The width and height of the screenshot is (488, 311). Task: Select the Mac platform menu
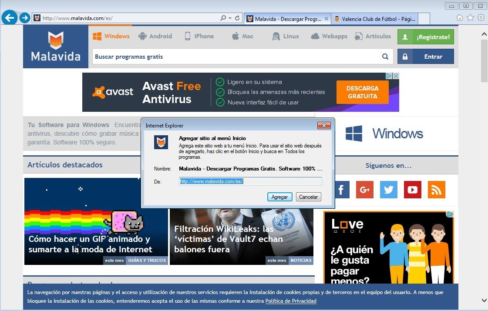click(x=242, y=36)
